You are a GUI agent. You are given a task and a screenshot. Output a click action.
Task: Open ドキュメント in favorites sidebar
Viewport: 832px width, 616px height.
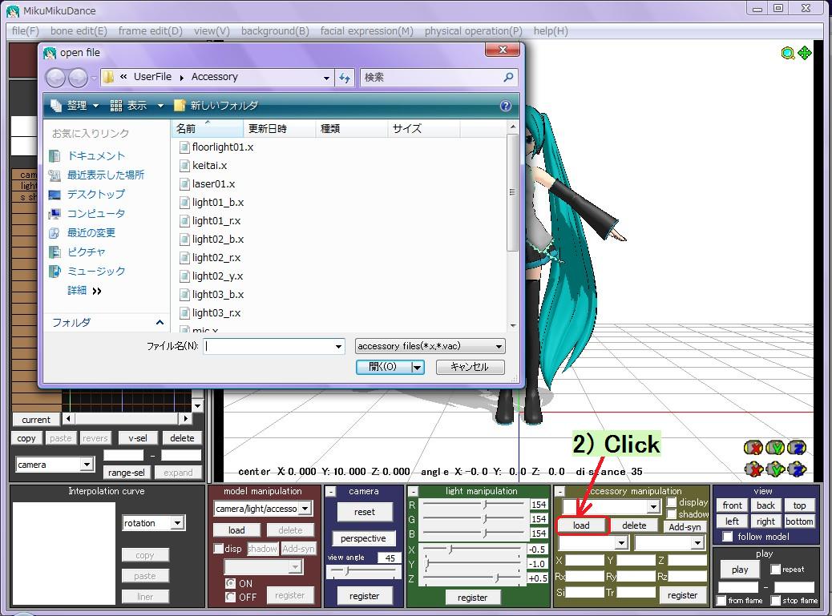(87, 156)
